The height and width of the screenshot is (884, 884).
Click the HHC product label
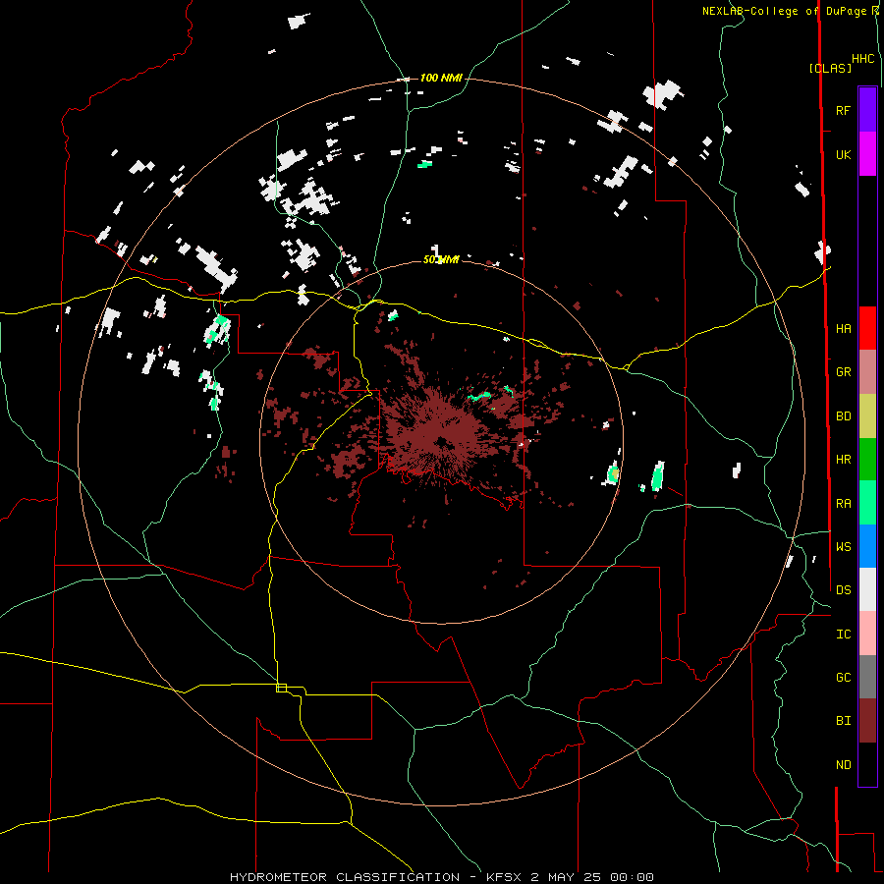tap(863, 59)
